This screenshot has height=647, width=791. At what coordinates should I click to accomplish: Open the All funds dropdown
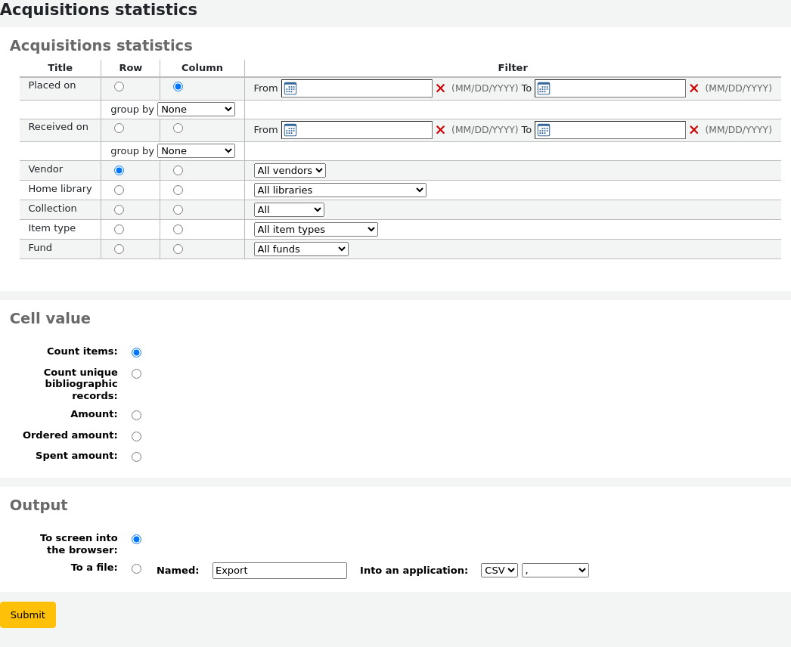(301, 249)
